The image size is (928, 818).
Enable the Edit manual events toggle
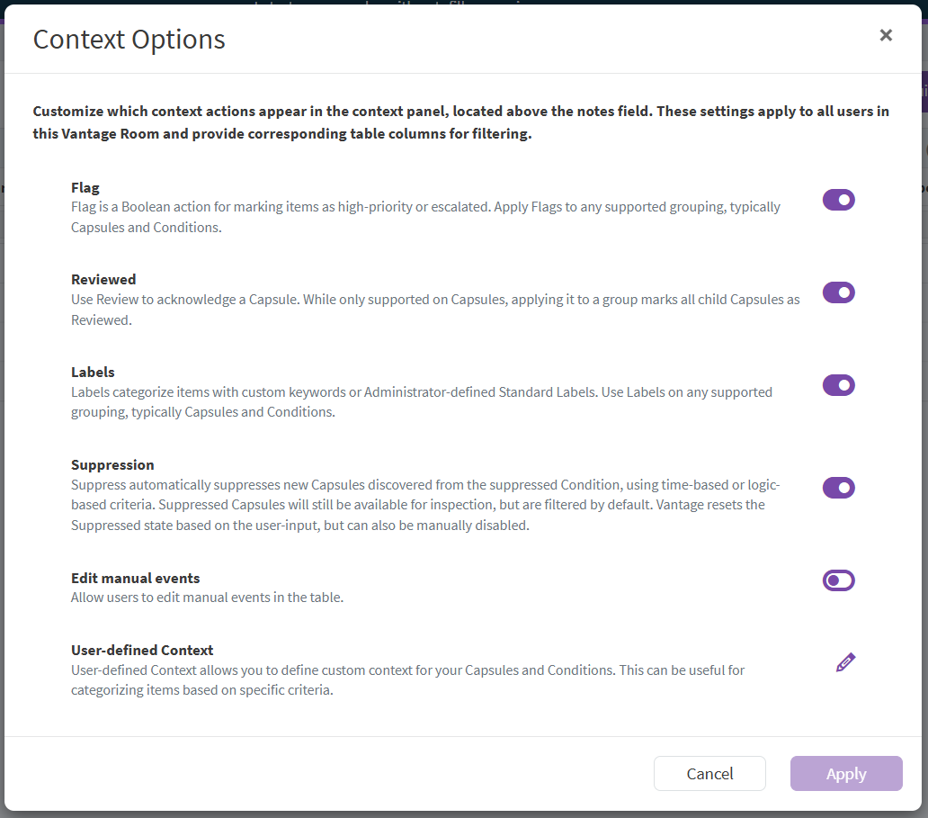[x=838, y=580]
